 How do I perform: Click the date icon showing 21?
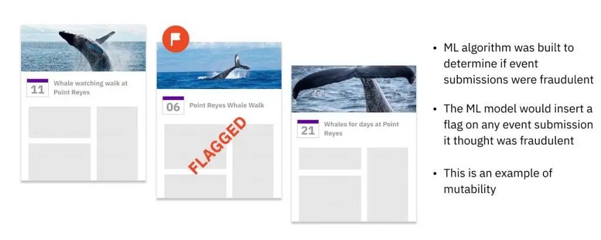pyautogui.click(x=308, y=129)
